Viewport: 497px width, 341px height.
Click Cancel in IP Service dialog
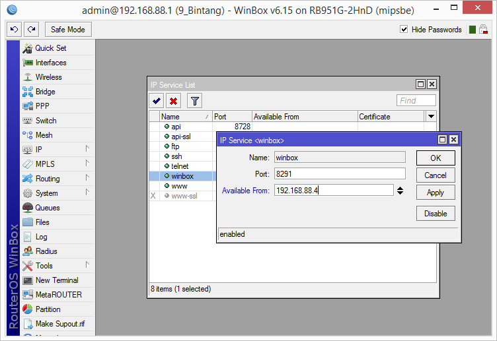(x=436, y=175)
